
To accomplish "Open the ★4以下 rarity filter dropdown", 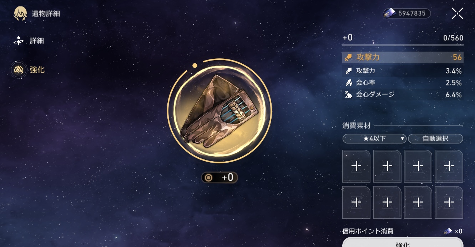I will [x=374, y=138].
